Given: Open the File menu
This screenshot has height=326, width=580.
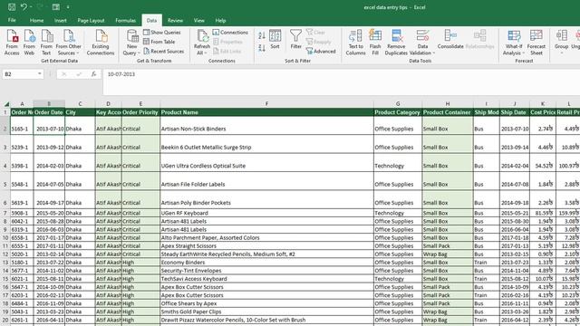Looking at the screenshot, I should tap(12, 20).
